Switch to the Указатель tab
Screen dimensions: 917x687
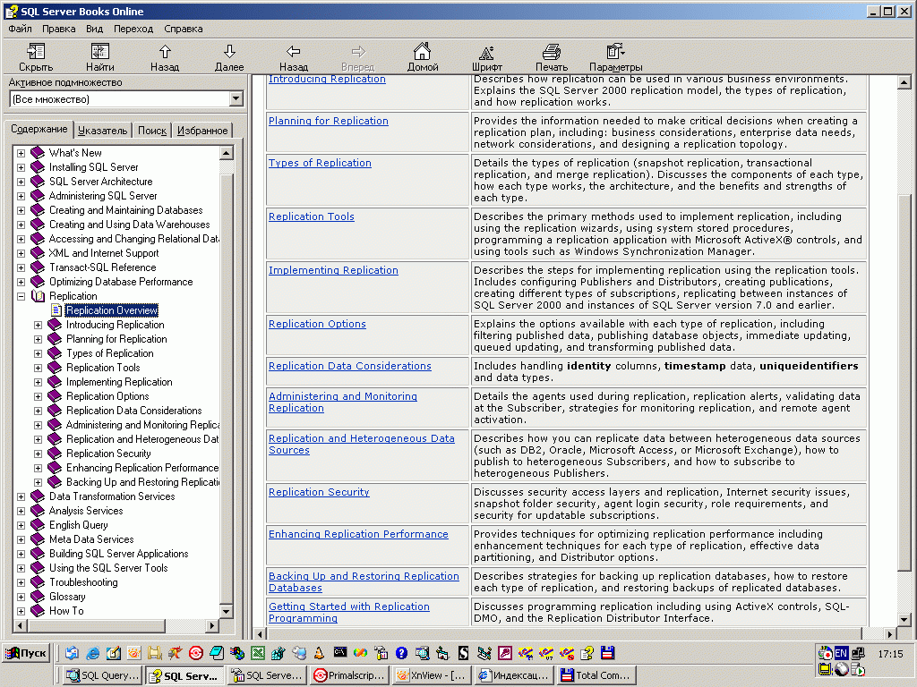pyautogui.click(x=102, y=131)
